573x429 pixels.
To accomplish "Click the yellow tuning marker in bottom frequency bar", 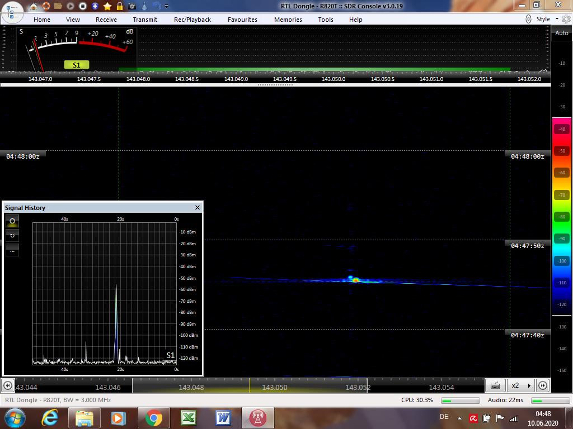I will point(250,385).
